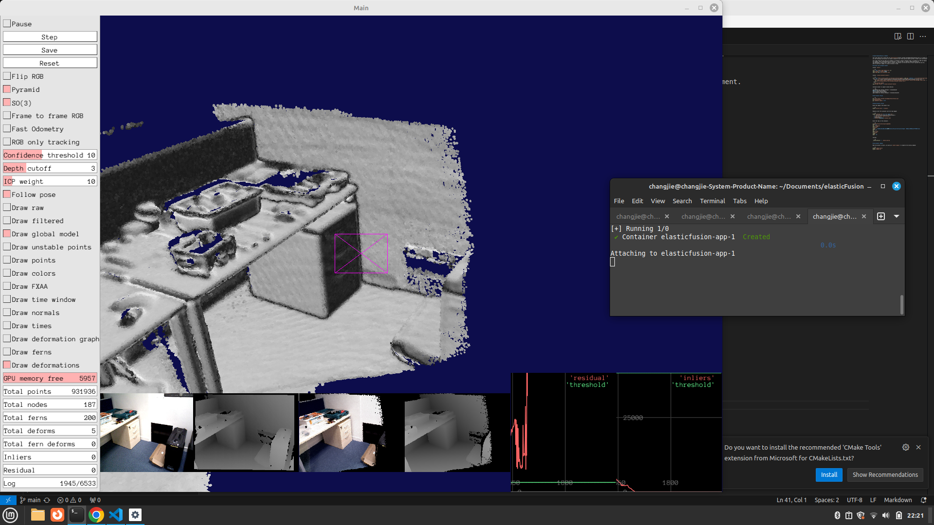Click the Reset button
Viewport: 934px width, 525px height.
click(x=50, y=63)
